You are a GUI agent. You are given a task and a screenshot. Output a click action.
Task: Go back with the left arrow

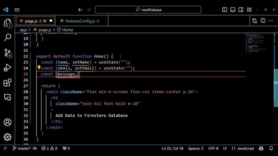(80, 10)
